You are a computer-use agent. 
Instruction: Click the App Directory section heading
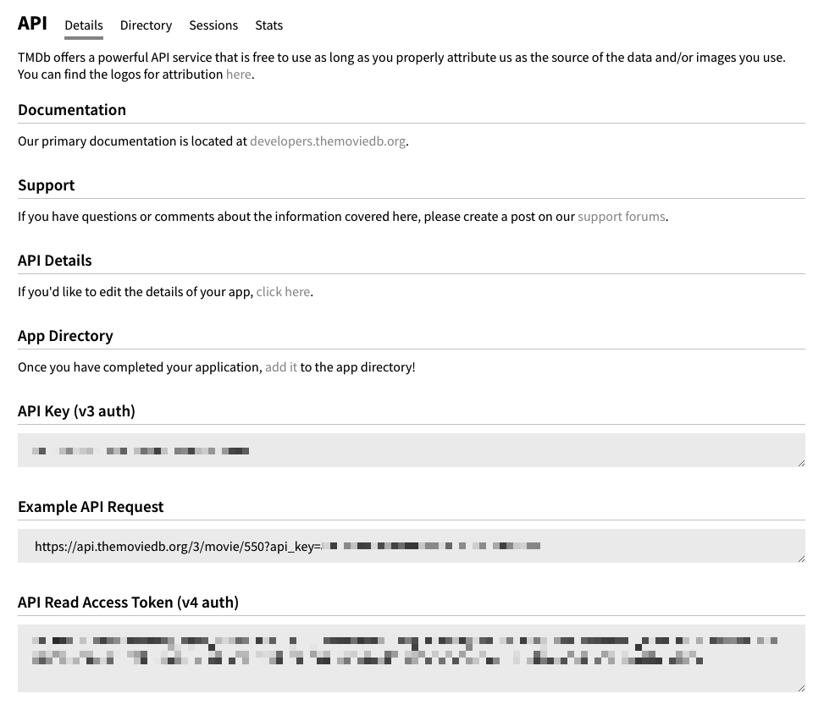[x=65, y=336]
